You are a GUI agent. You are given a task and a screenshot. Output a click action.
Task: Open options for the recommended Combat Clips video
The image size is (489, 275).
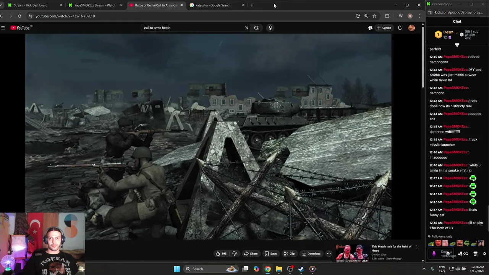point(416,247)
